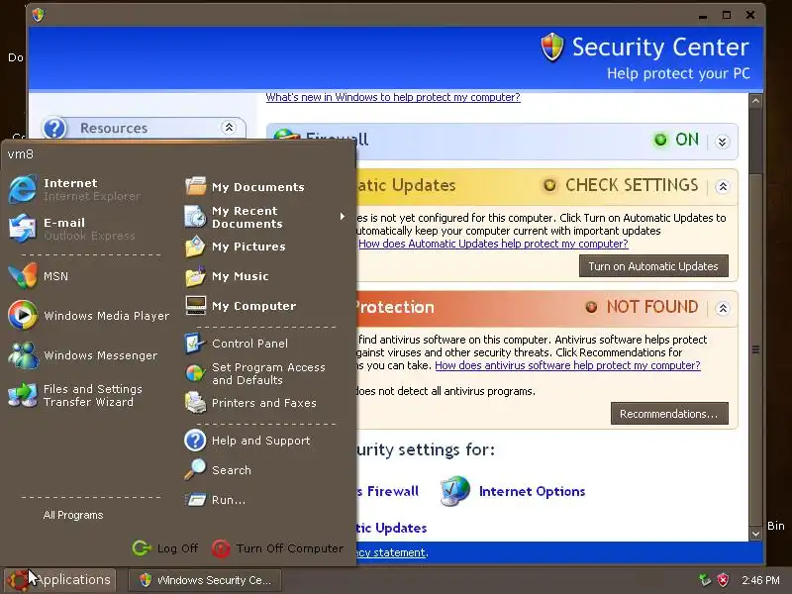792x594 pixels.
Task: Click the vm8 user name
Action: tap(20, 154)
